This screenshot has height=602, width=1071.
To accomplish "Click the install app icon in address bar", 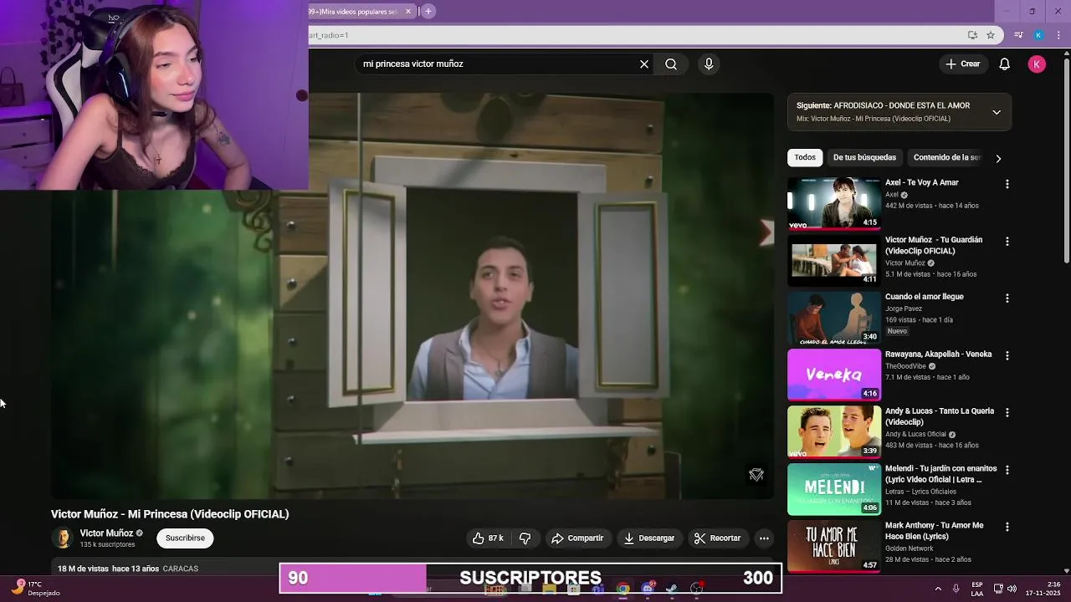I will [x=972, y=35].
